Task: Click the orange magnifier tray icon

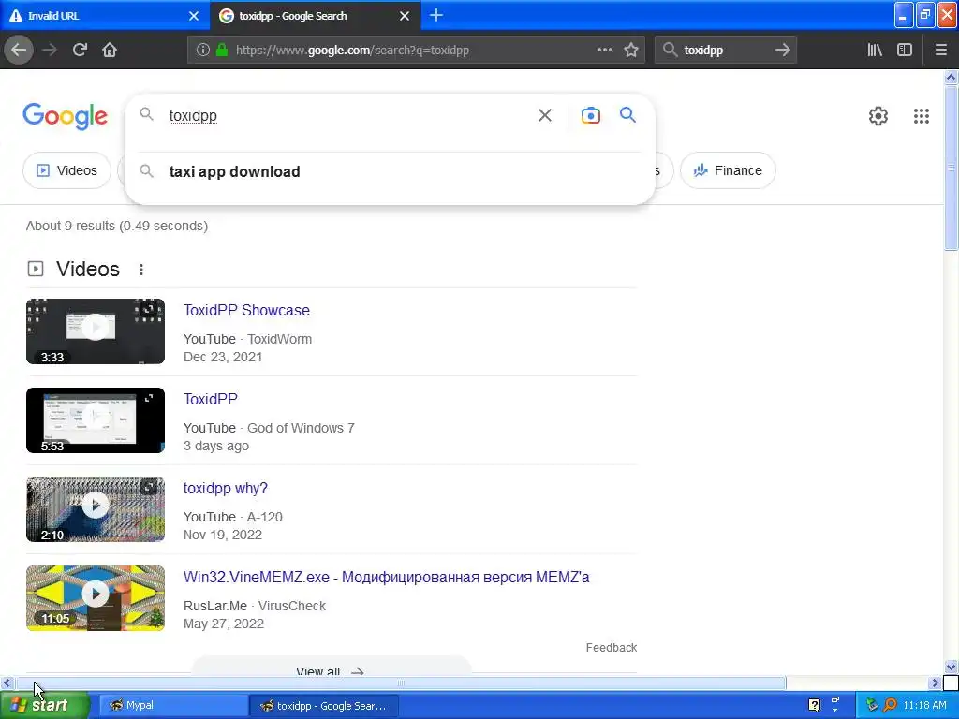Action: [x=891, y=706]
